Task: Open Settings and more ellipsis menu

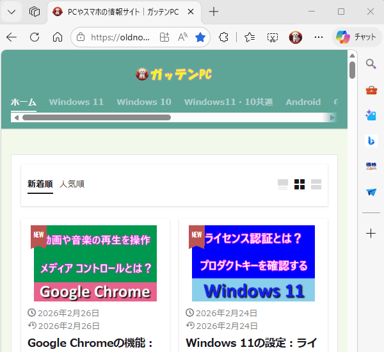Action: point(318,37)
